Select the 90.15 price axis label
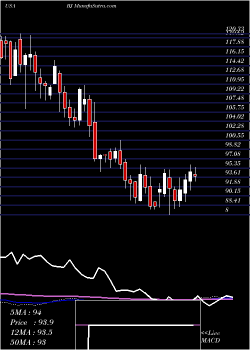 [233, 191]
